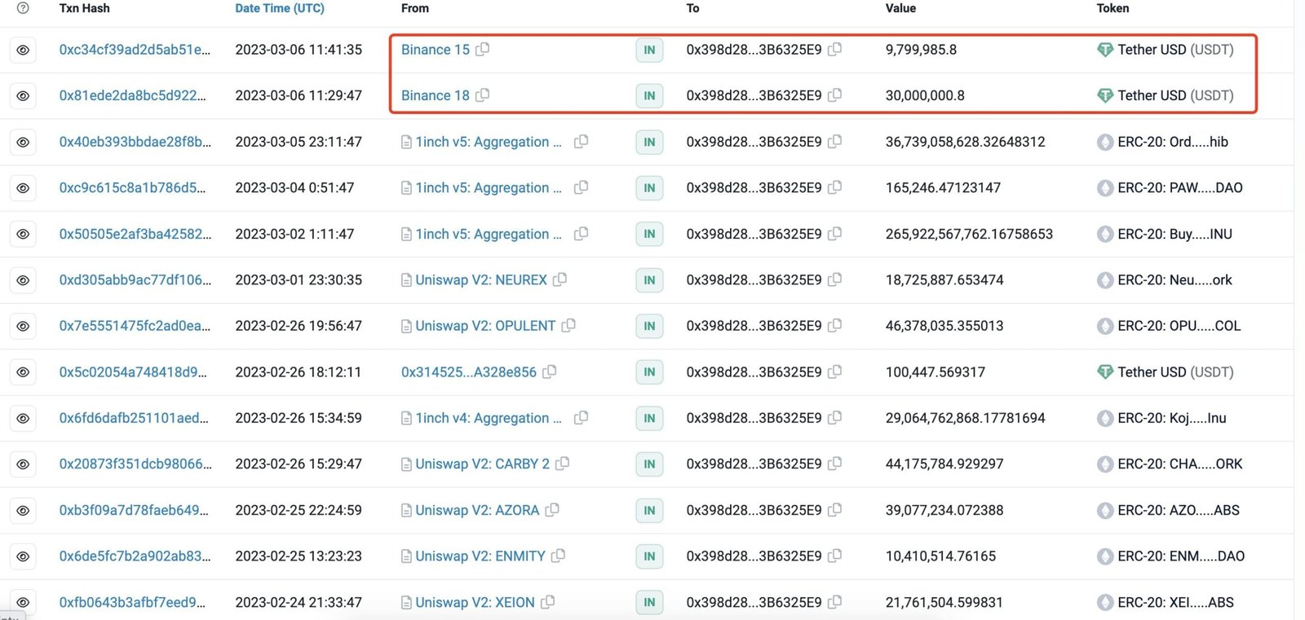Open the Binance 18 address page

(x=435, y=95)
